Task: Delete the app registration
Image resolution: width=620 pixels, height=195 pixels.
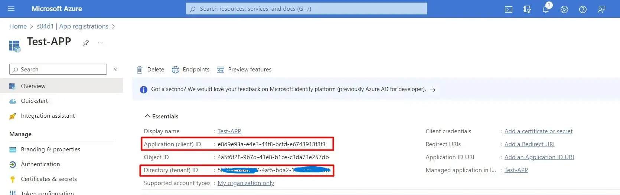Action: (150, 70)
